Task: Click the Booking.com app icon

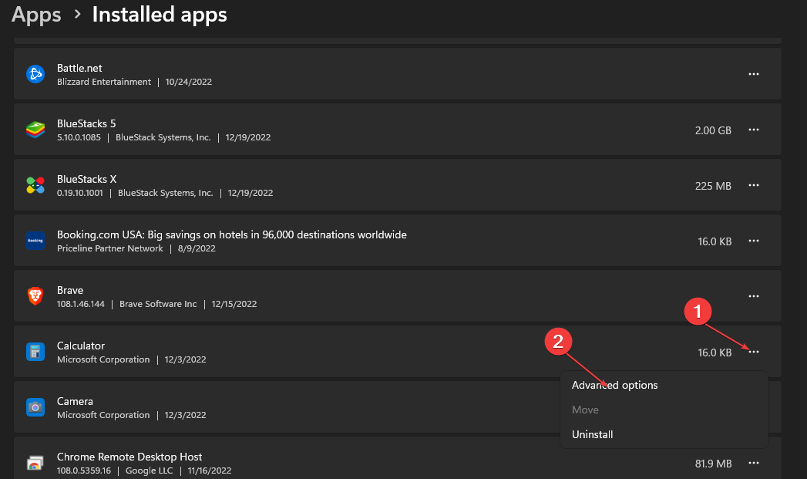Action: 35,241
